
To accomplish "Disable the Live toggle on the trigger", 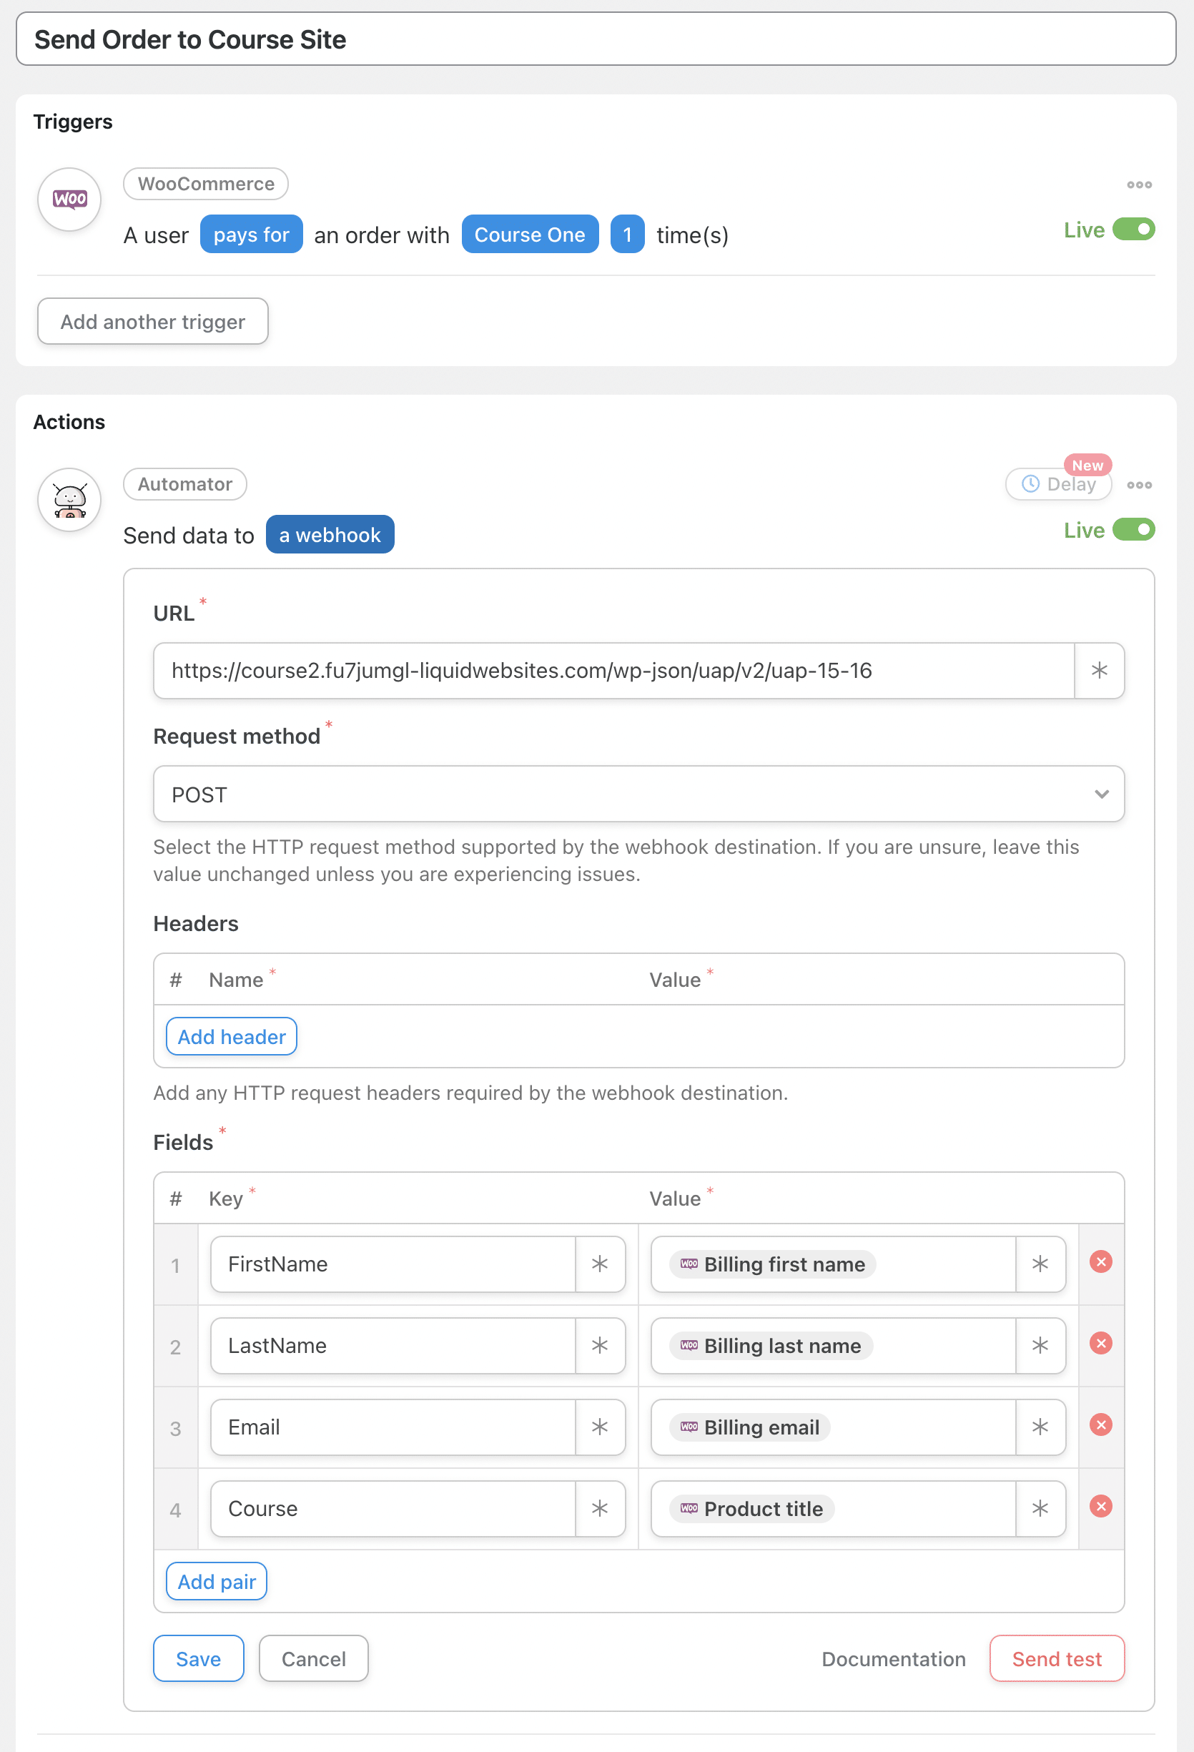I will [x=1133, y=229].
